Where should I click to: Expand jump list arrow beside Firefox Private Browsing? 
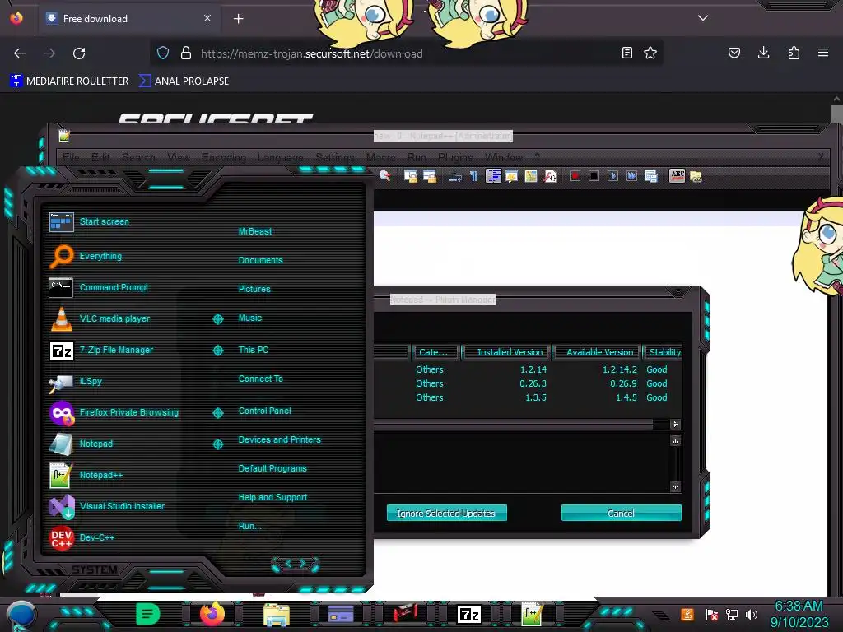coord(217,413)
